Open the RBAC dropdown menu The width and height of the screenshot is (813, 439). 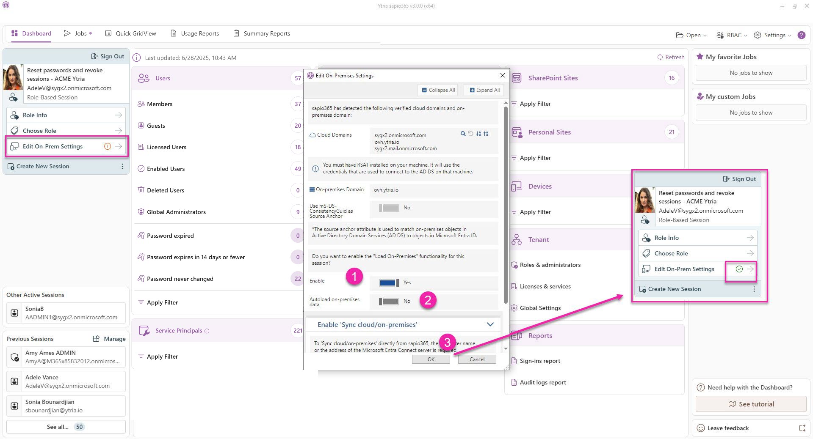[732, 35]
